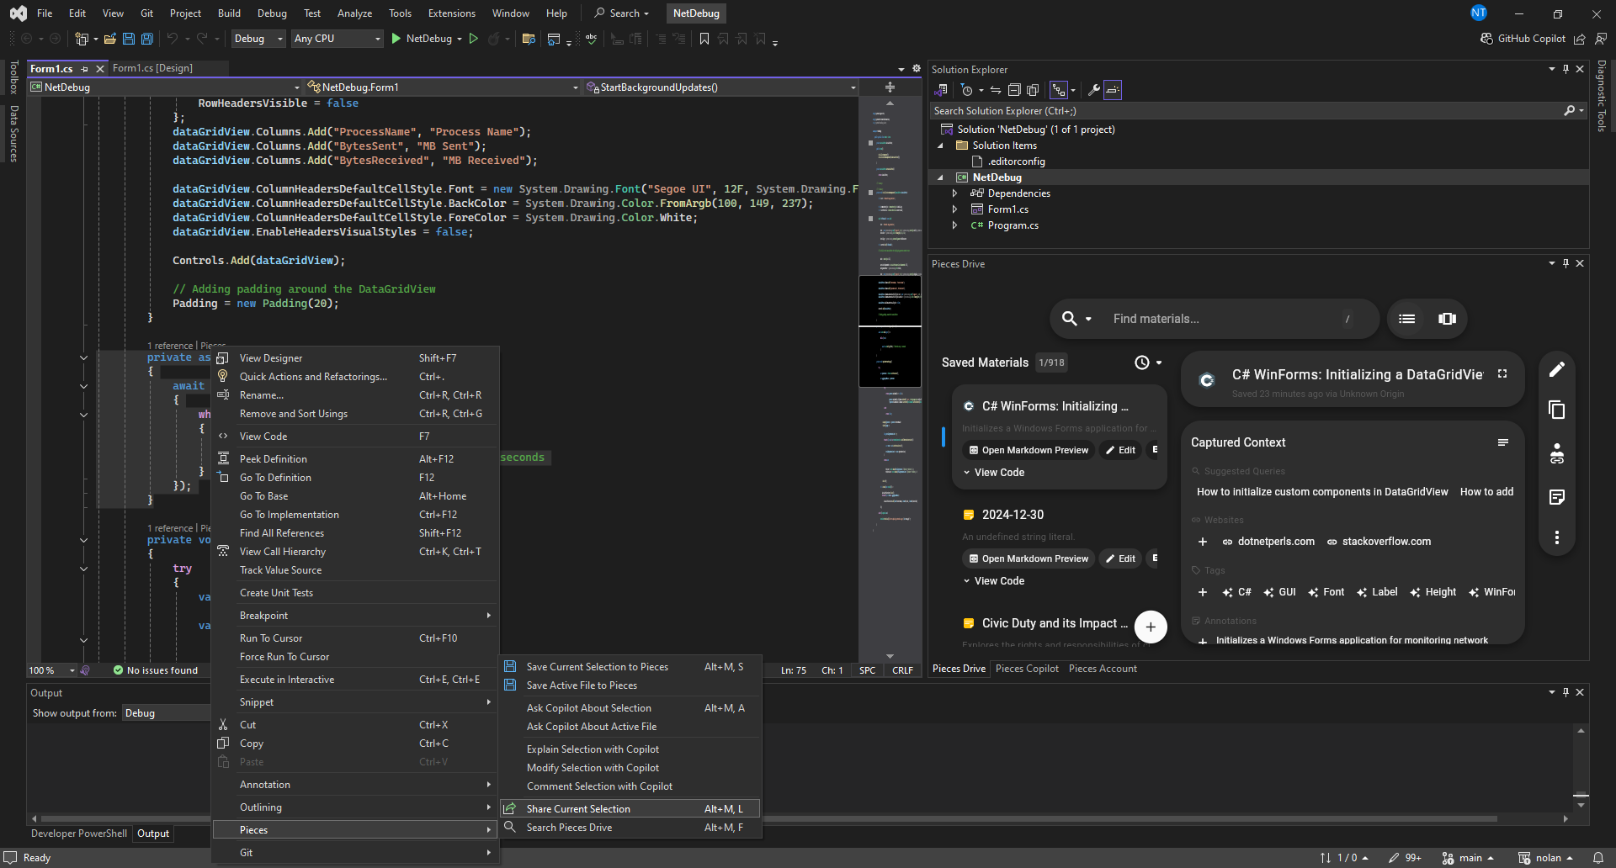Collapse the Solution Items folder
Screen dimensions: 1616x868
click(x=940, y=146)
